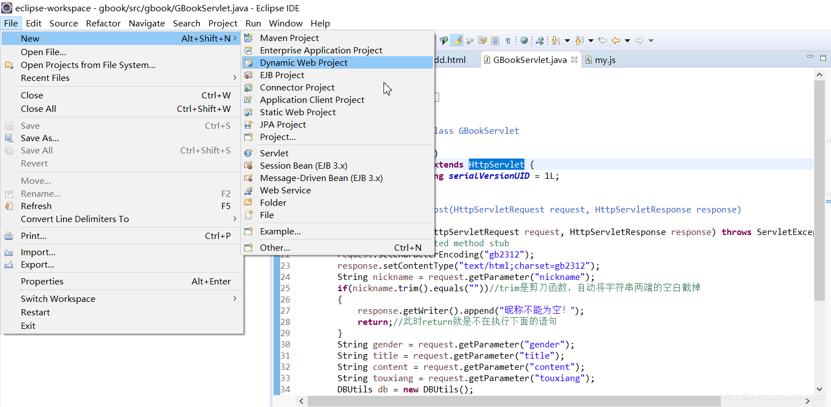
Task: Open Back history dropdown arrow
Action: tap(627, 40)
